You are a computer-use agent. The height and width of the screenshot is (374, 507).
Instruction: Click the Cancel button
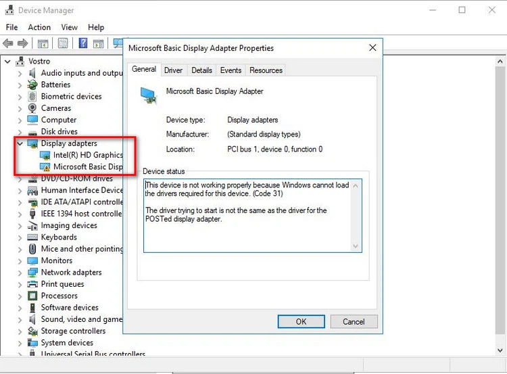[x=354, y=322]
